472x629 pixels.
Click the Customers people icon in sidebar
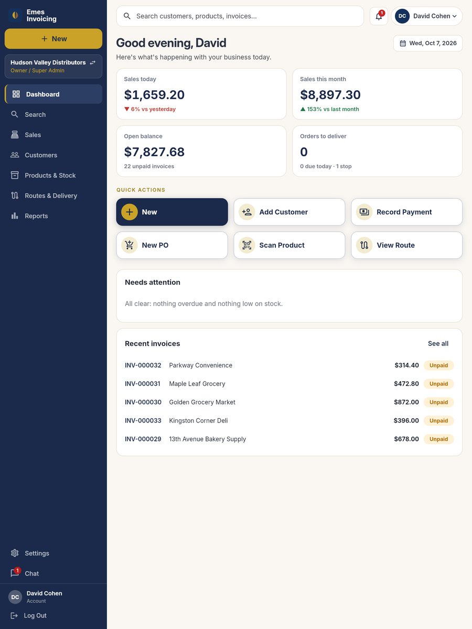click(x=15, y=155)
